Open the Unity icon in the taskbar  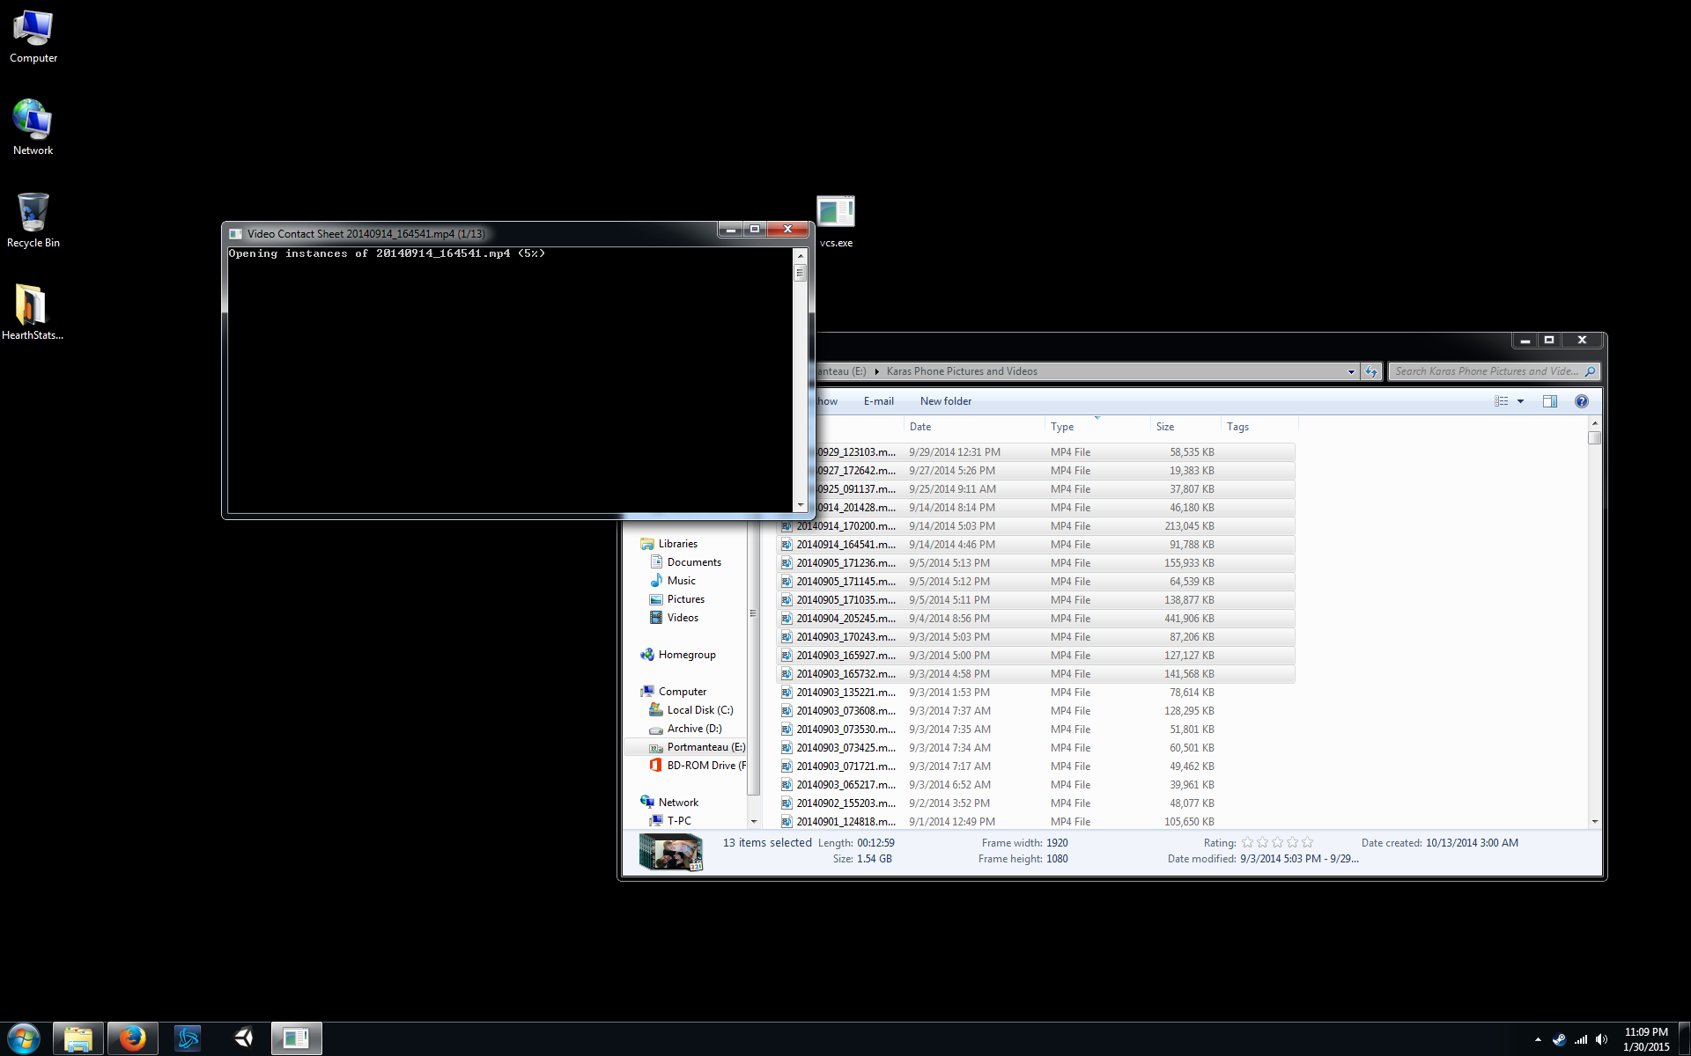tap(243, 1038)
